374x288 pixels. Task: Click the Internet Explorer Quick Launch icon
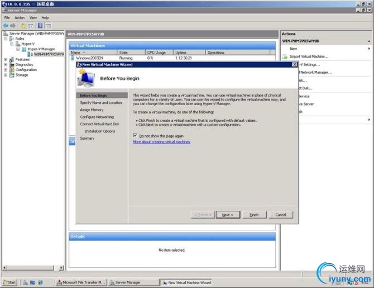pyautogui.click(x=41, y=282)
